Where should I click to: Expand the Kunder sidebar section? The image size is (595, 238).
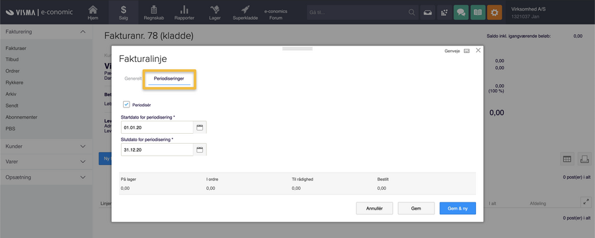[46, 146]
